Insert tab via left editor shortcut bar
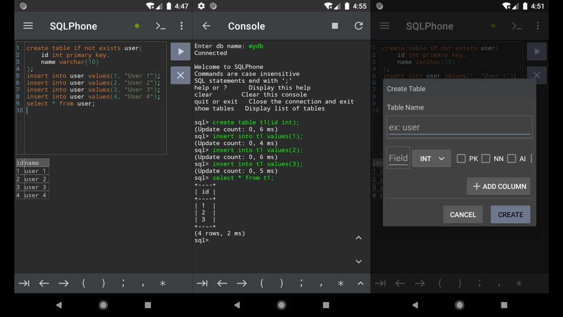Screen dimensions: 563x317 [24, 284]
